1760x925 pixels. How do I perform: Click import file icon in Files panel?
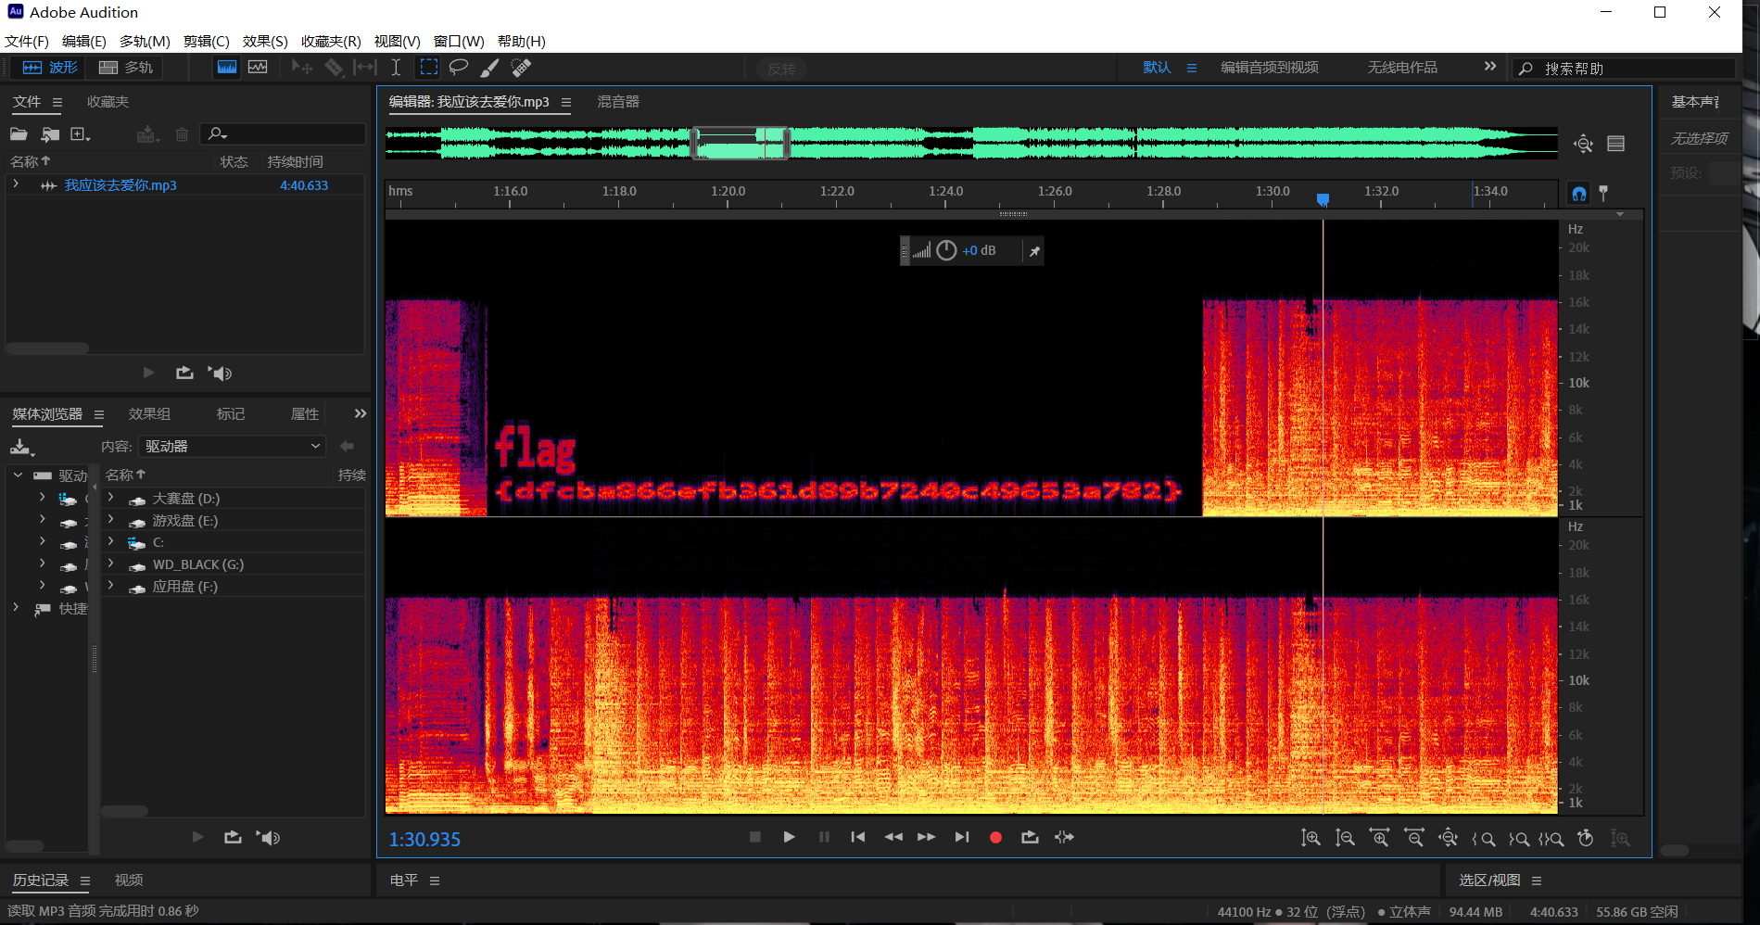pos(50,134)
